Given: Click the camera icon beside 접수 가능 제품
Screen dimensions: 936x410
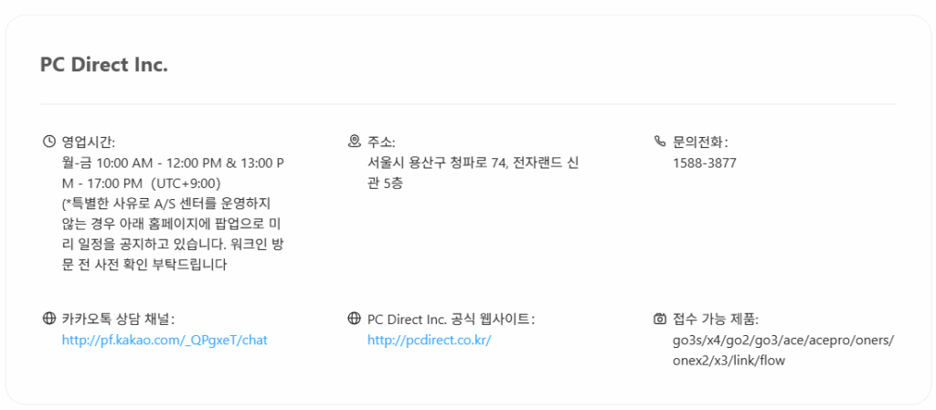Looking at the screenshot, I should [x=660, y=319].
